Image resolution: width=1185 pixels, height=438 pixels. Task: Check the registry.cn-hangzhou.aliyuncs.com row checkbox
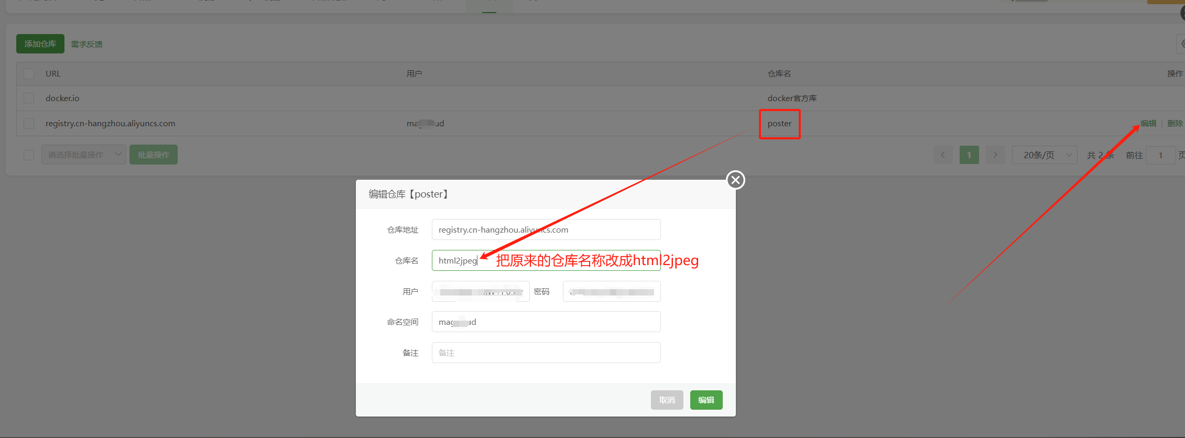[29, 124]
